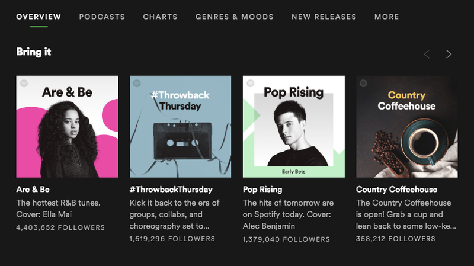The image size is (474, 266).
Task: Open the Genres & Moods tab
Action: point(234,17)
